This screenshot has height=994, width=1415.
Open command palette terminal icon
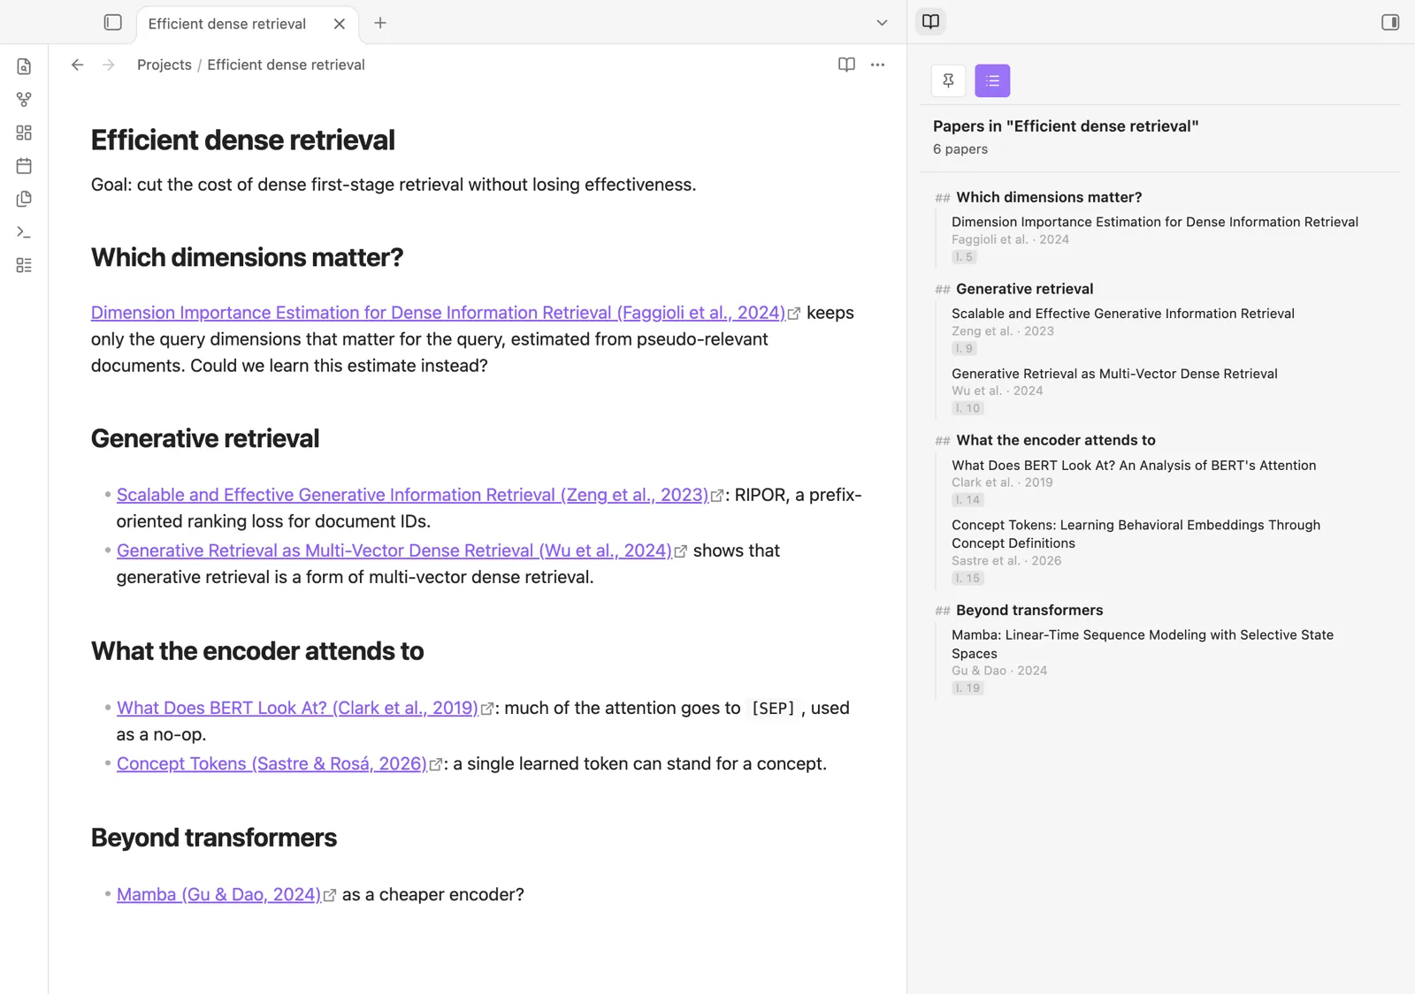(x=24, y=232)
